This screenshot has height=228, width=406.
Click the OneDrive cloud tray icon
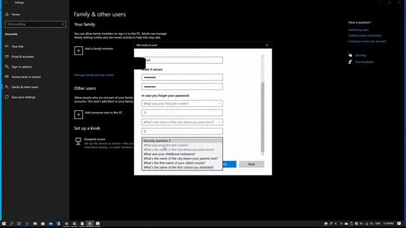click(346, 224)
